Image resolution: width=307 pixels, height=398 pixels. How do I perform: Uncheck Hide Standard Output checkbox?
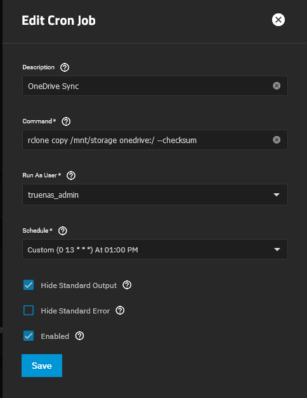29,285
